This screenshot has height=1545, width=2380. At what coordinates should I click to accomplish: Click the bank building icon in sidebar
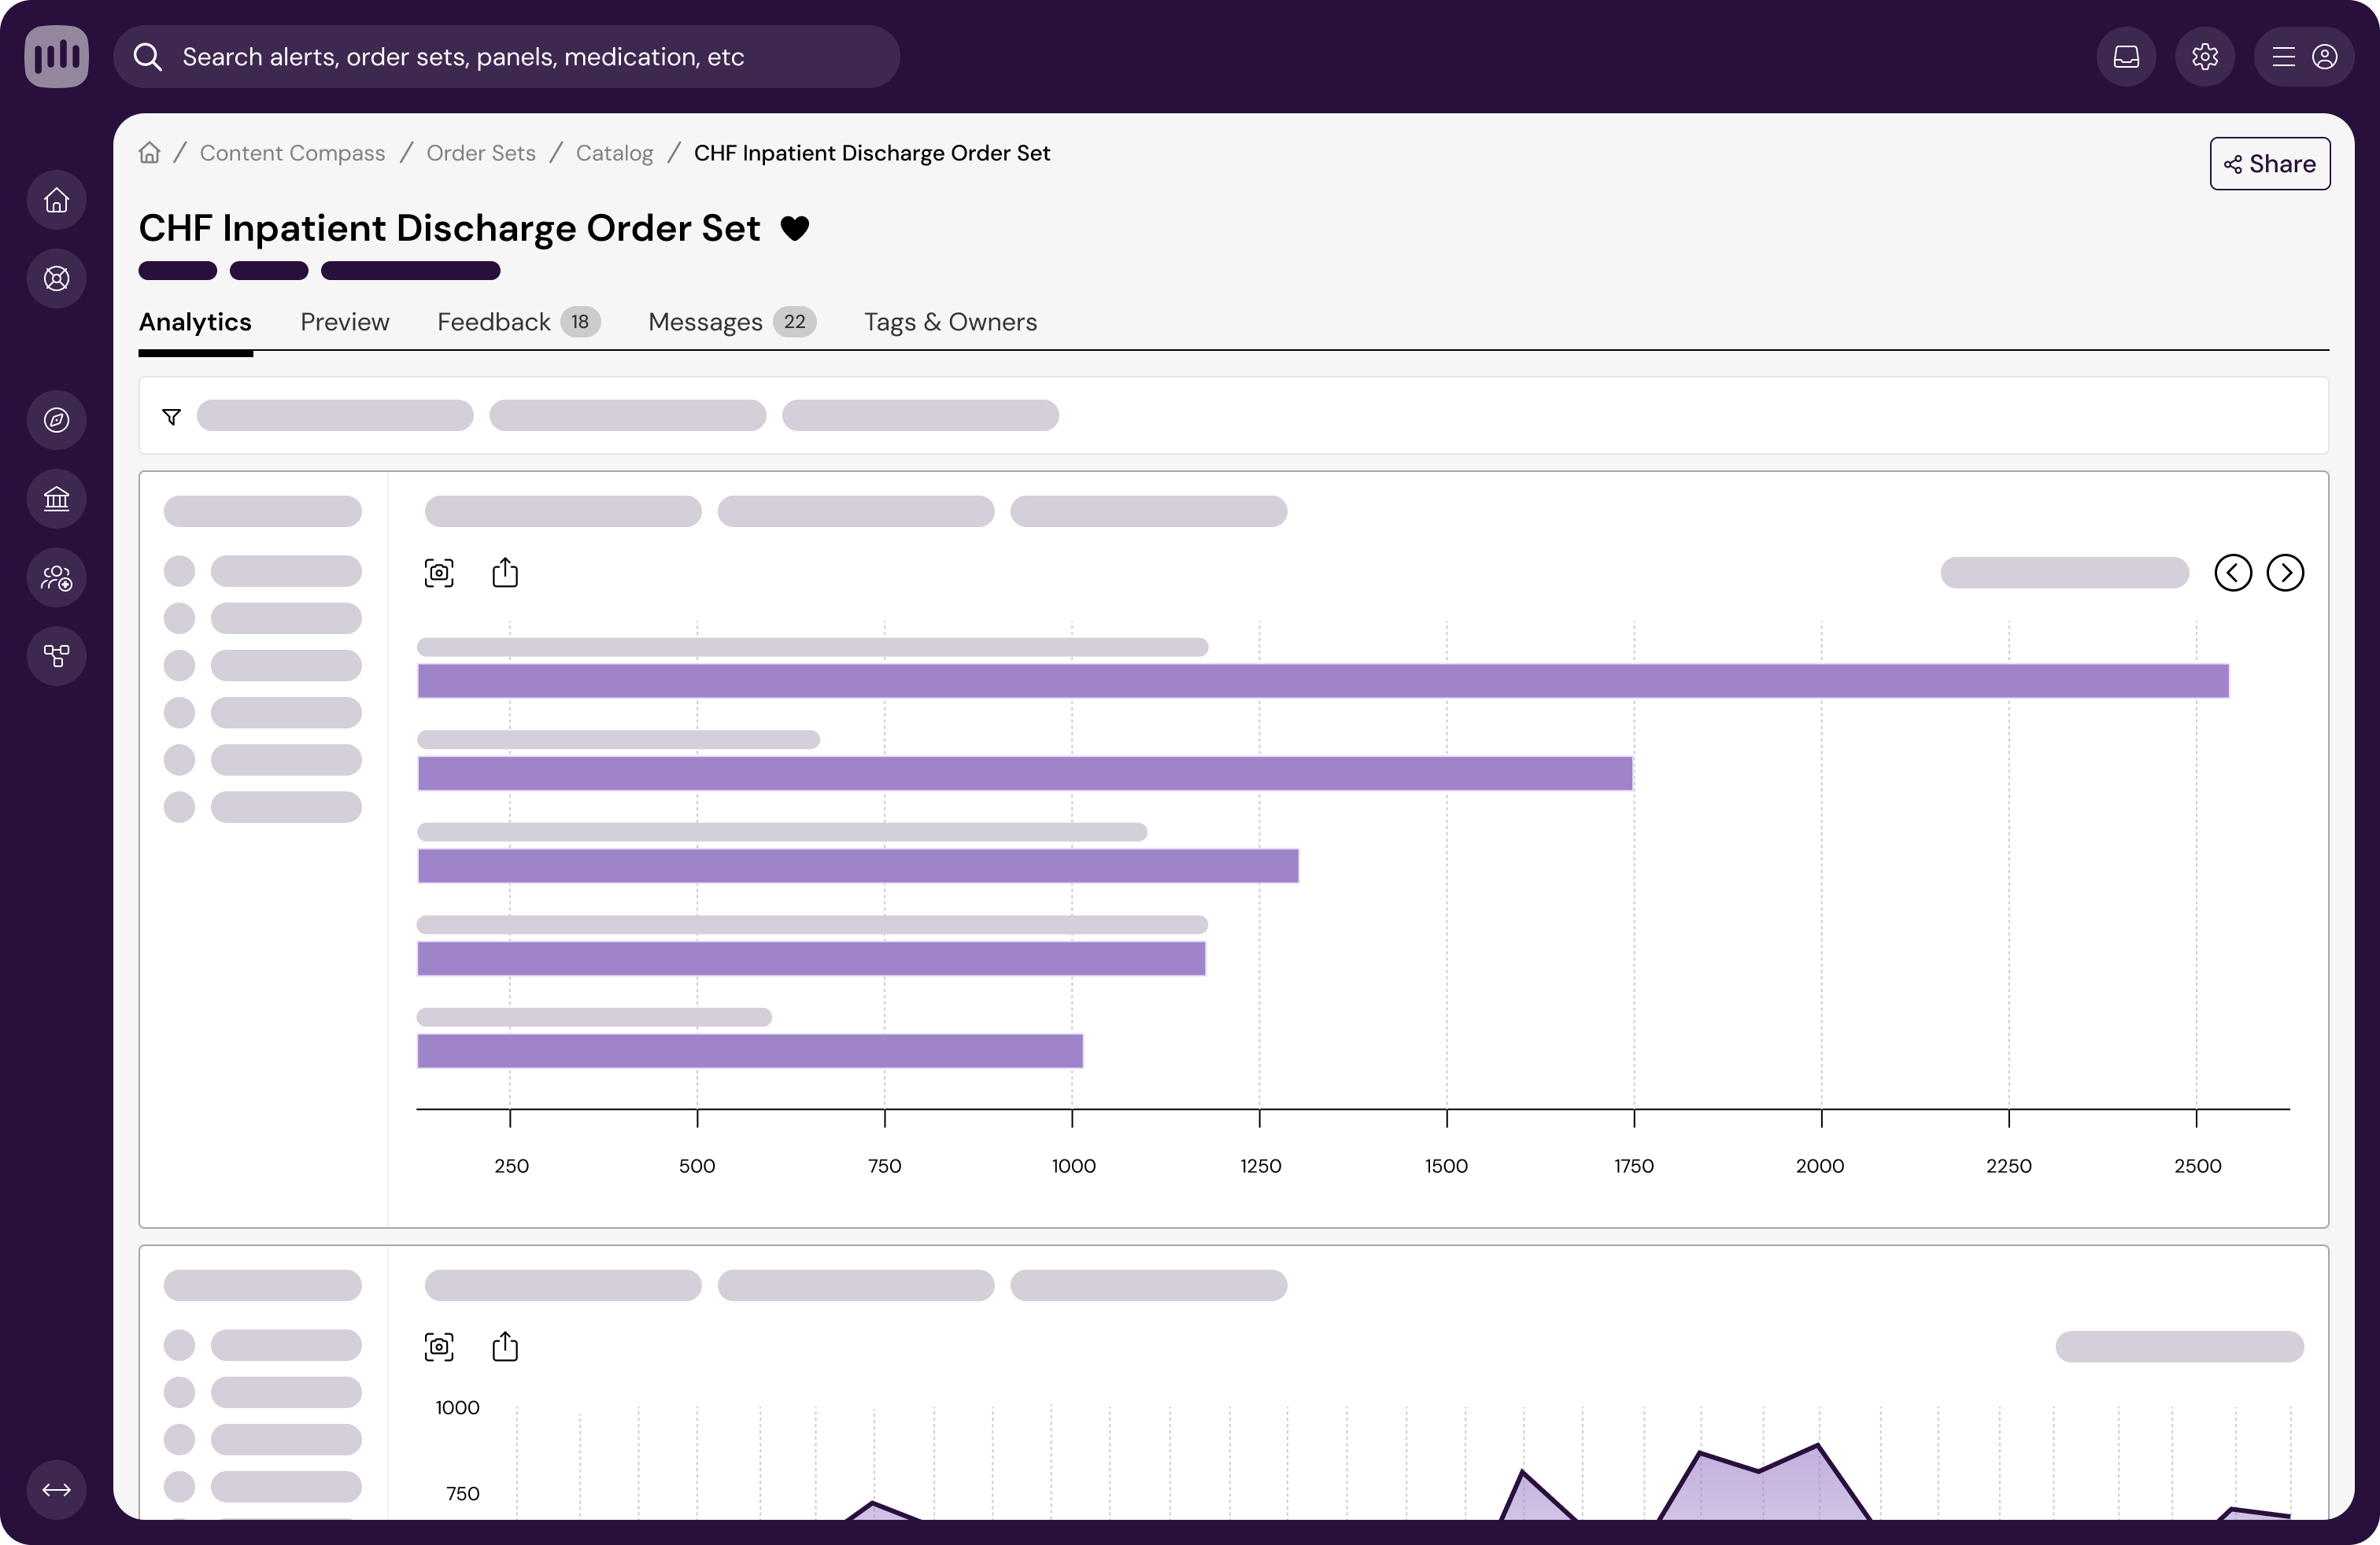(57, 499)
